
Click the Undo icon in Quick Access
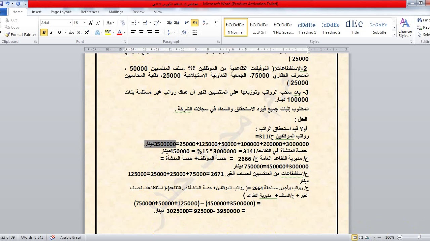(7, 4)
